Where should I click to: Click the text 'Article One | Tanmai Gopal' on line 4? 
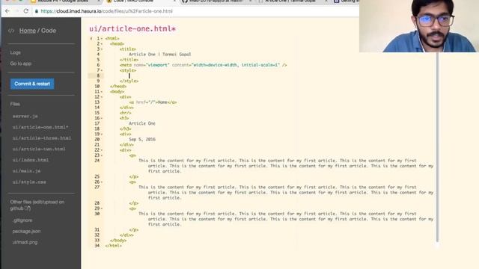(x=159, y=55)
